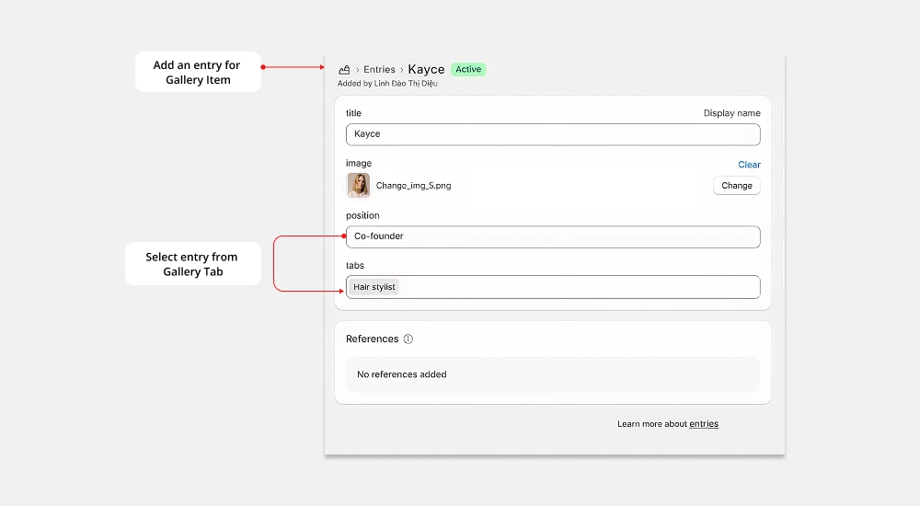Click the Kayce image thumbnail
The image size is (920, 506).
(x=359, y=186)
